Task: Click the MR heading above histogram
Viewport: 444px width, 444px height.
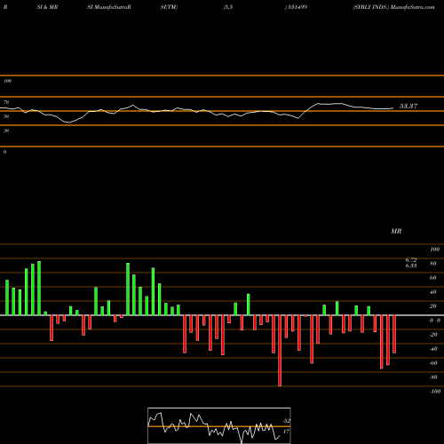Action: point(396,231)
